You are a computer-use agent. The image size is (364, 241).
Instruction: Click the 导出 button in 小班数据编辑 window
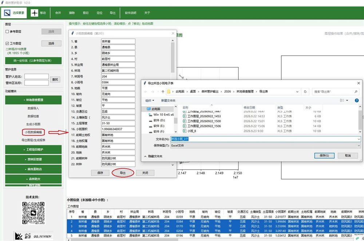pyautogui.click(x=123, y=173)
